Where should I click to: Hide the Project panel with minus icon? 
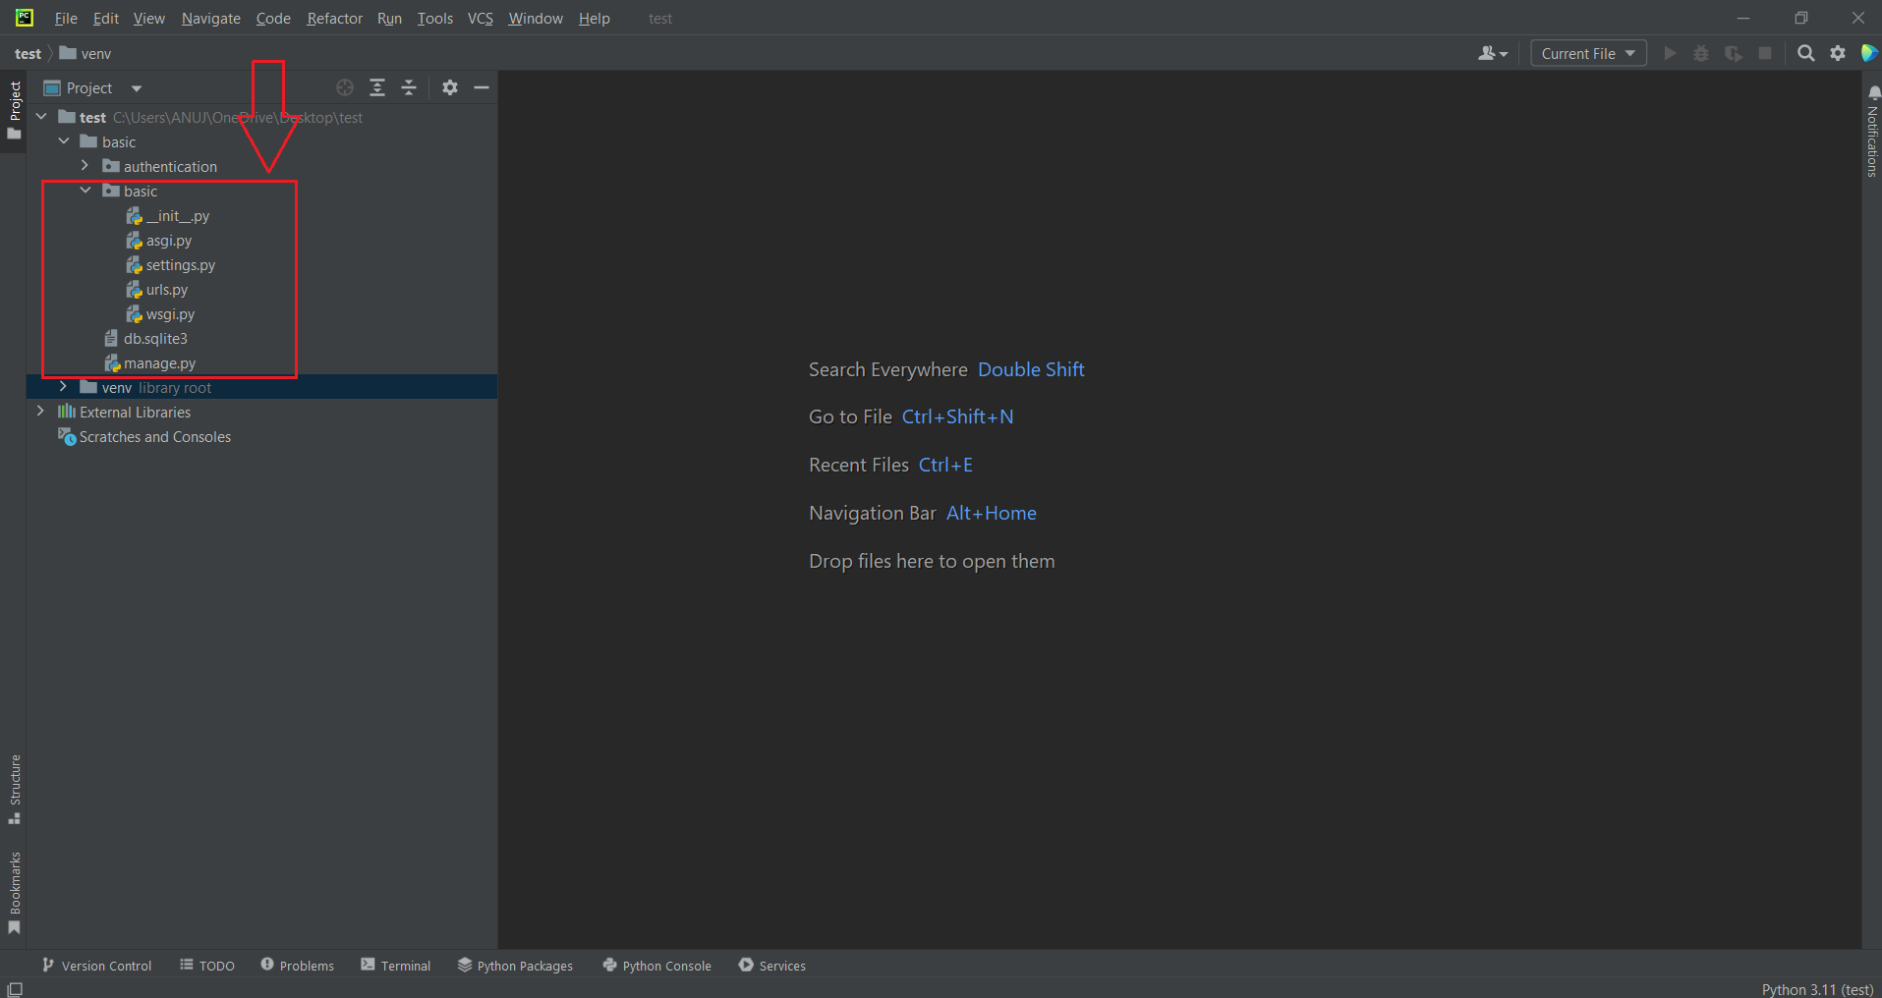click(482, 87)
